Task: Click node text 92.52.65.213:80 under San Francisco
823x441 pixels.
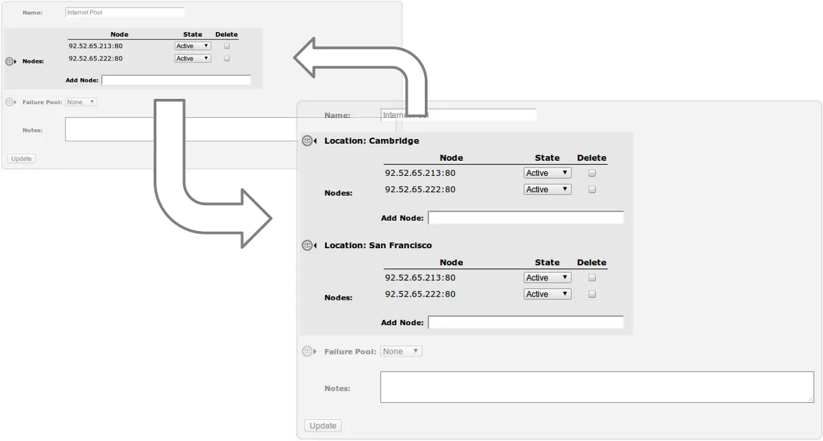Action: pyautogui.click(x=420, y=277)
